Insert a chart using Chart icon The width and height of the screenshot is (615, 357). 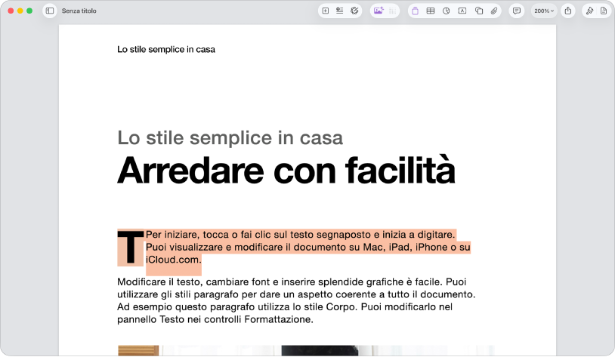point(447,11)
